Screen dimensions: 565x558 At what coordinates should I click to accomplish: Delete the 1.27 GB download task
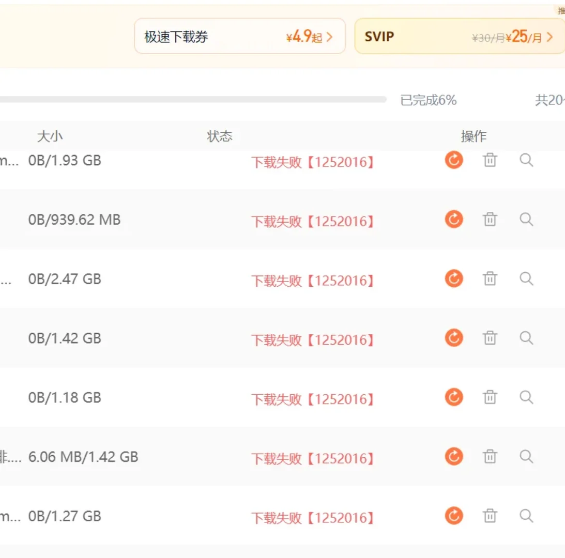[490, 515]
